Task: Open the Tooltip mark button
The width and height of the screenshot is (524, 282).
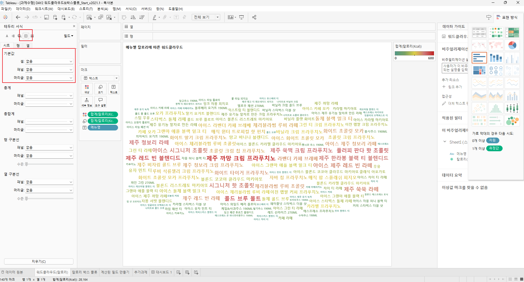Action: tap(101, 102)
